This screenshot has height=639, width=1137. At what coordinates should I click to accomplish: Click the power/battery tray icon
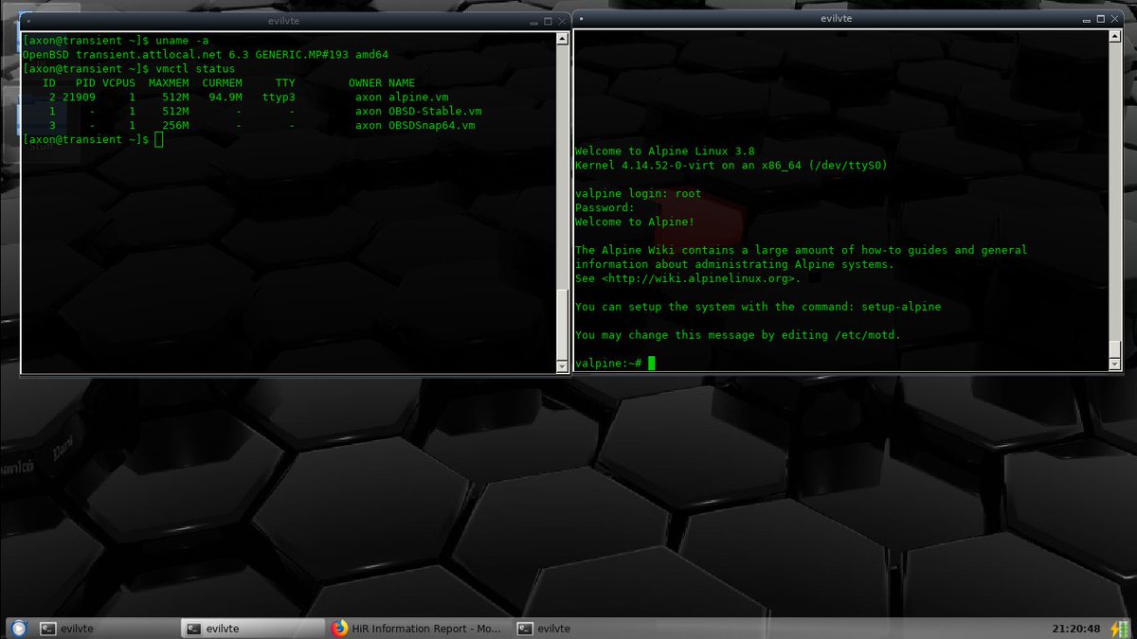pos(1120,629)
